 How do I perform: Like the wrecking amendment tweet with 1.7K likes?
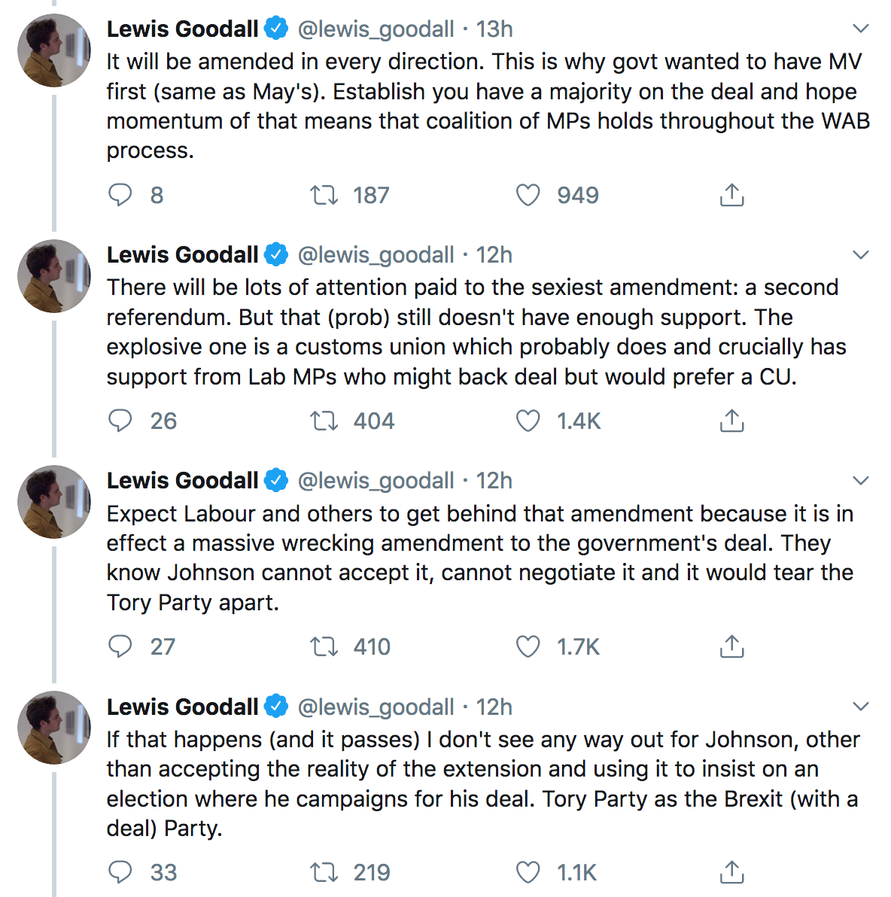point(528,647)
